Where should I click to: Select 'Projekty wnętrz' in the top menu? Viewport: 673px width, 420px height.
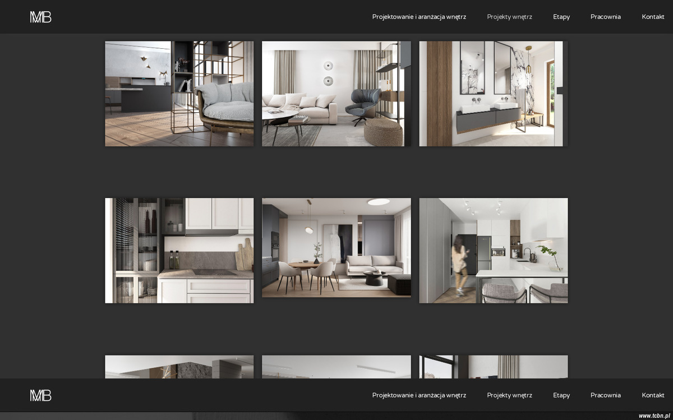(x=509, y=17)
